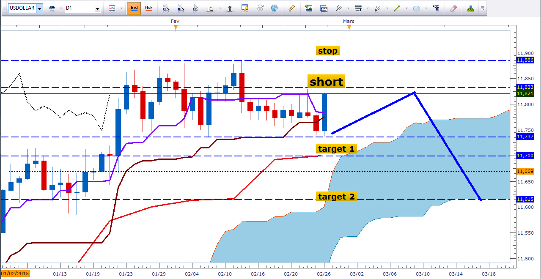Viewport: 541px width, 279px height.
Task: Click the stop label on chart
Action: [x=328, y=51]
